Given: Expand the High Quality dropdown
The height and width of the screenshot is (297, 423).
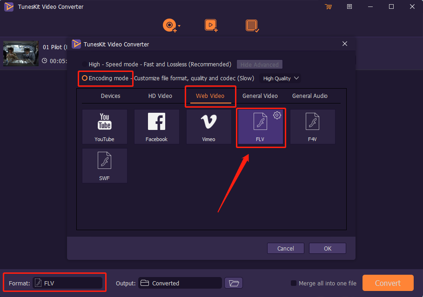Looking at the screenshot, I should tap(280, 78).
